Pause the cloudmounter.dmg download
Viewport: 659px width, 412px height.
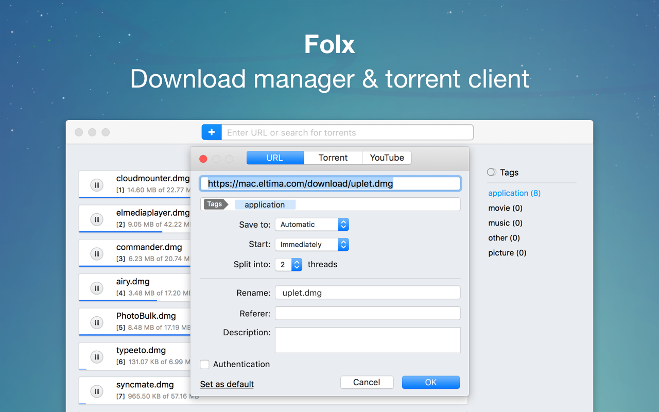[96, 185]
